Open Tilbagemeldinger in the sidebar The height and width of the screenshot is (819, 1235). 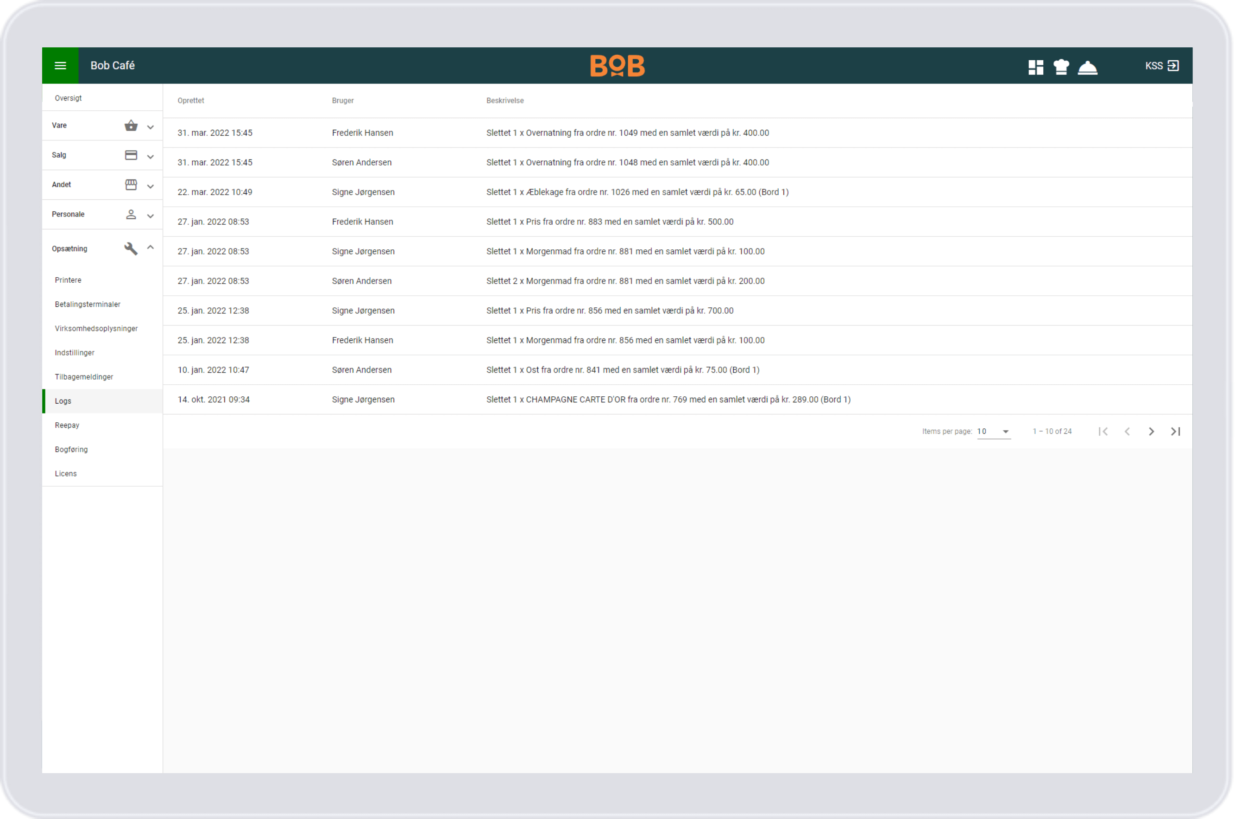(x=102, y=377)
